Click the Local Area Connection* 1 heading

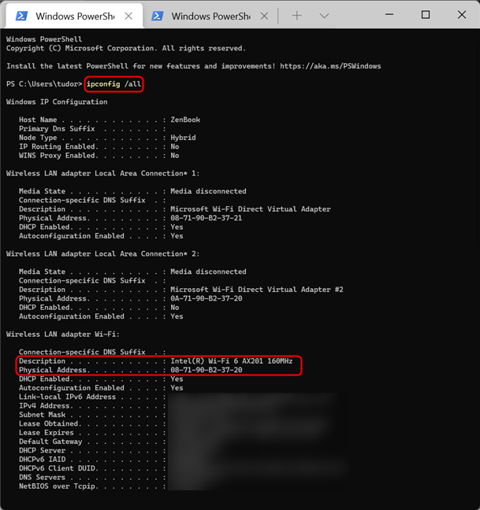tap(103, 173)
